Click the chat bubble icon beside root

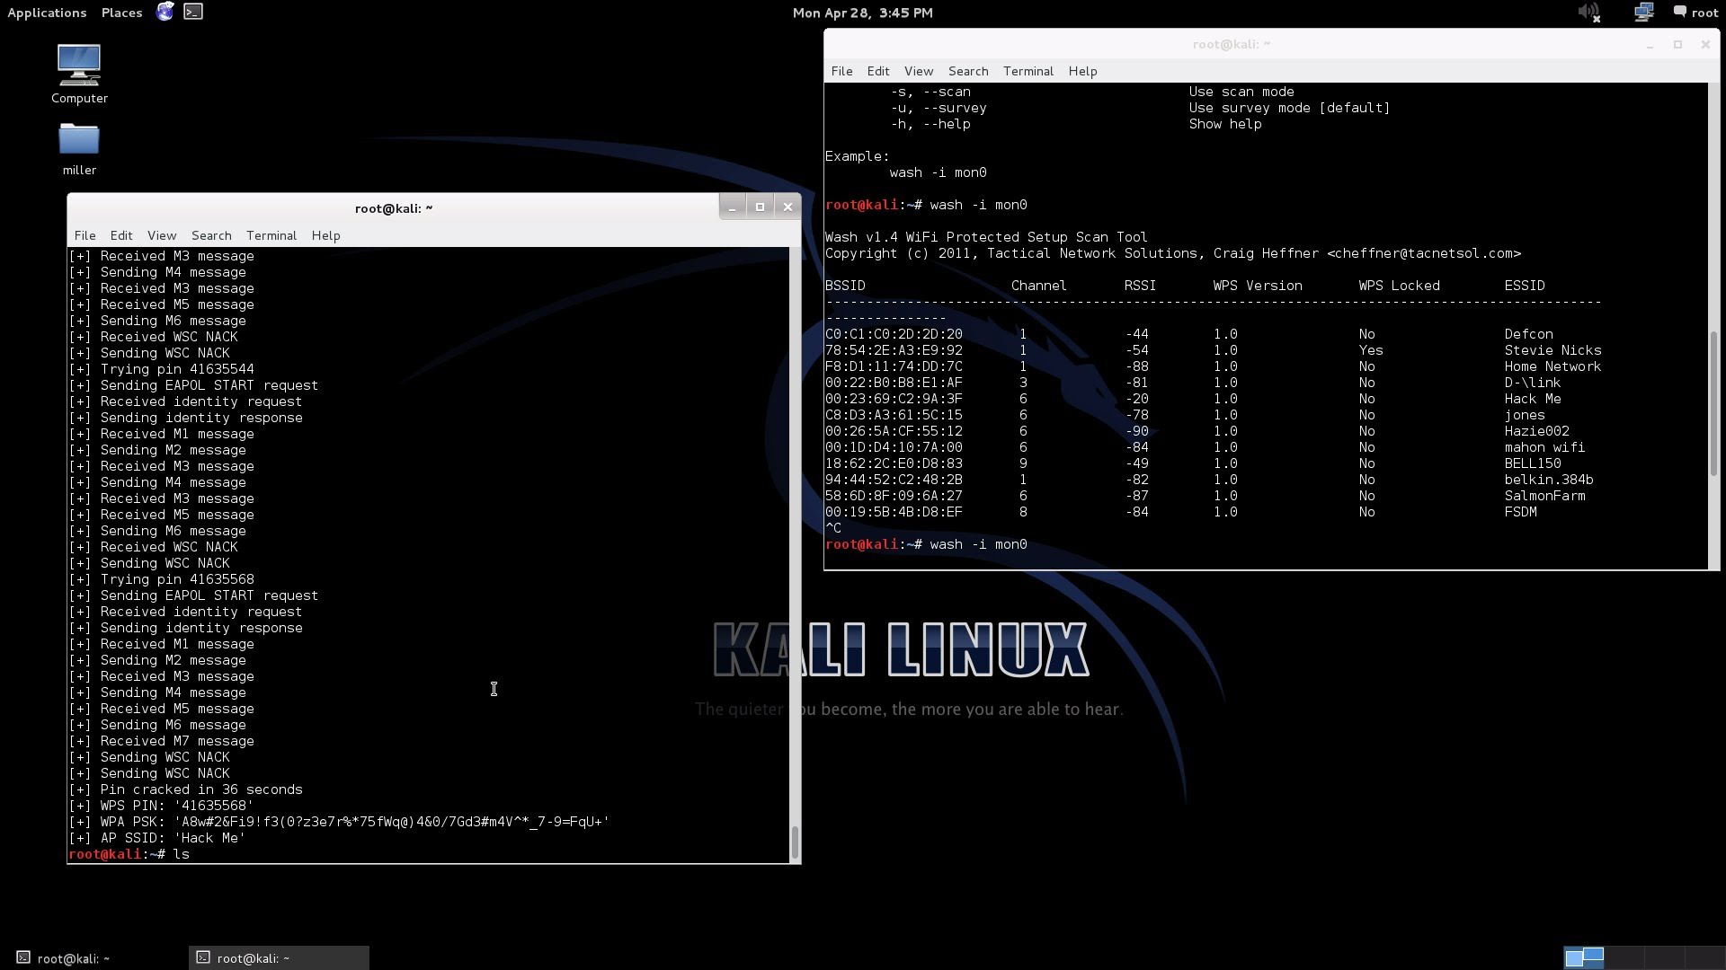(1677, 12)
